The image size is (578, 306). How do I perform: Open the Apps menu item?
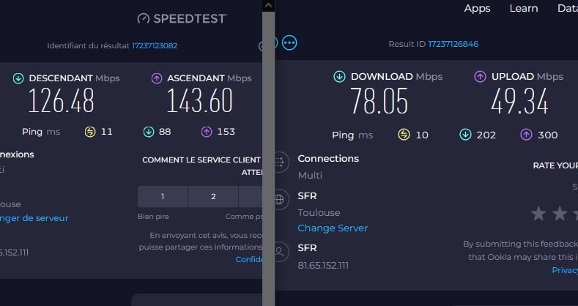point(477,8)
